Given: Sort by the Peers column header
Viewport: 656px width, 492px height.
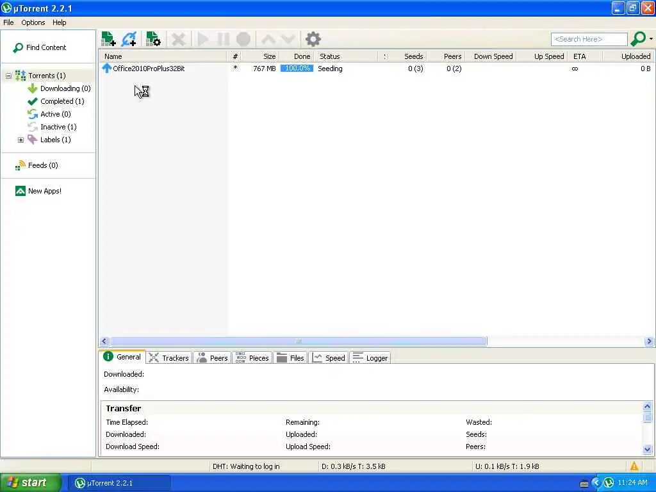Looking at the screenshot, I should coord(446,56).
